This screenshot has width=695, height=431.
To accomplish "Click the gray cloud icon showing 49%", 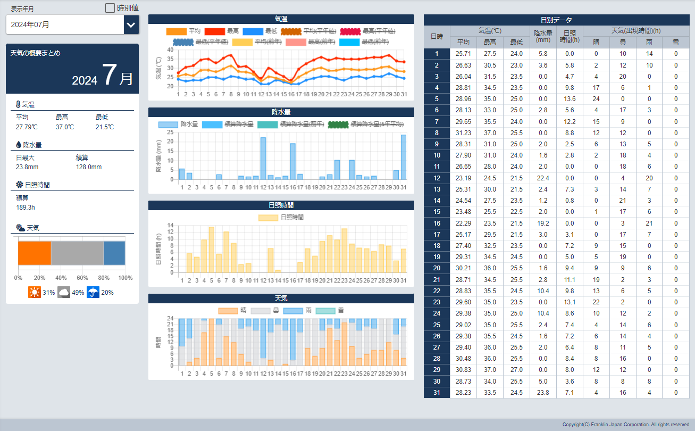I will pyautogui.click(x=64, y=292).
